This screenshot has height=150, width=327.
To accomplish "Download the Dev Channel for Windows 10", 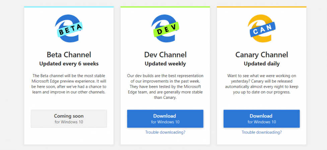I will tap(165, 119).
